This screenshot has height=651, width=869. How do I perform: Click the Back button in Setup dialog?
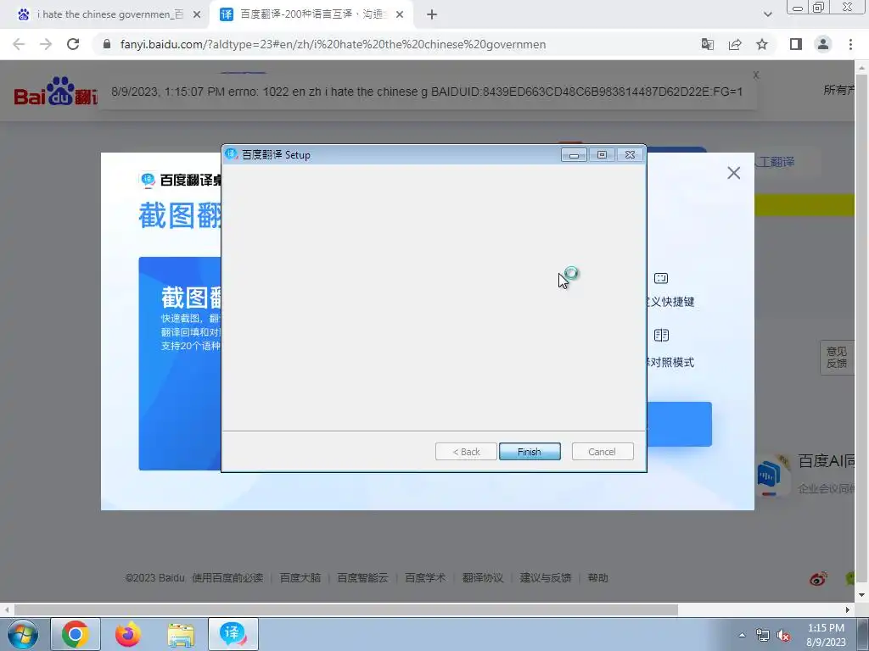pyautogui.click(x=466, y=452)
